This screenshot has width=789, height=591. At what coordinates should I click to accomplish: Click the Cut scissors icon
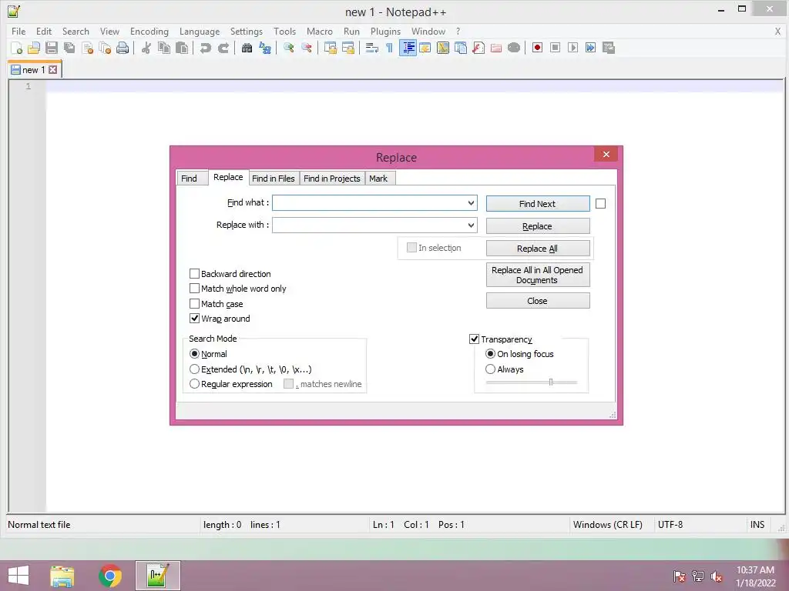tap(146, 48)
